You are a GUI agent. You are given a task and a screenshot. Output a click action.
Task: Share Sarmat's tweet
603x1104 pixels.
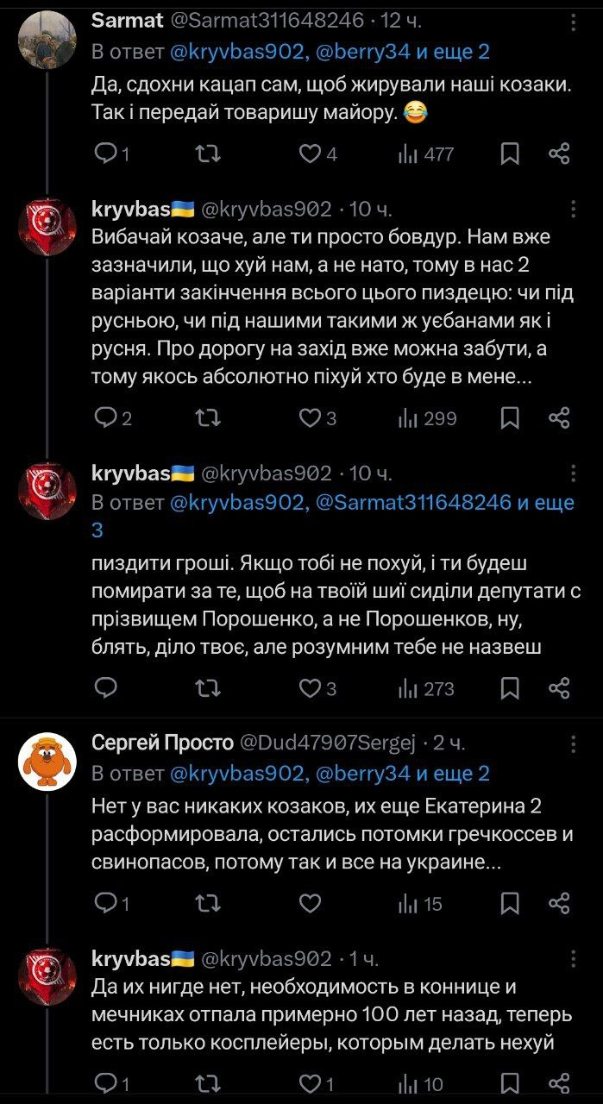[559, 154]
